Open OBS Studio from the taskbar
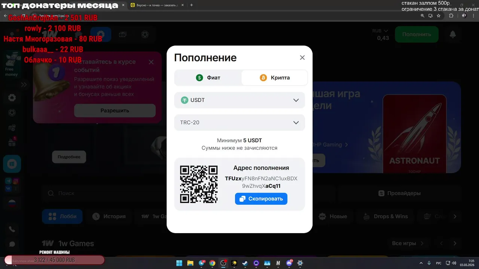The height and width of the screenshot is (269, 479). [x=223, y=263]
